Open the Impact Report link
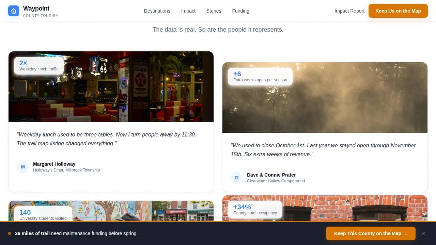The image size is (436, 245). point(349,11)
